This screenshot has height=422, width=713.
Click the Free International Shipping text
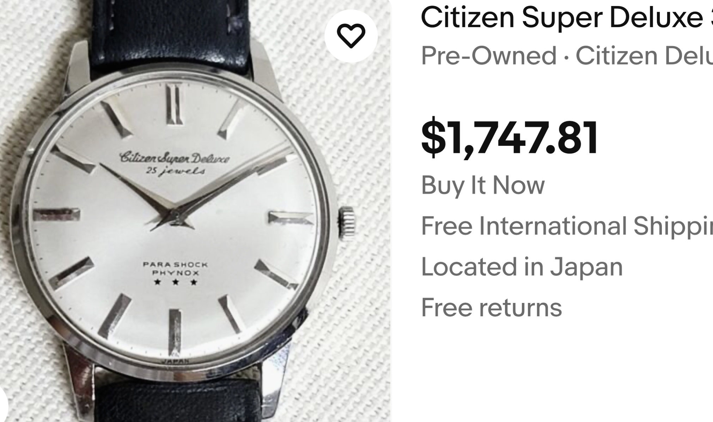[x=567, y=226]
